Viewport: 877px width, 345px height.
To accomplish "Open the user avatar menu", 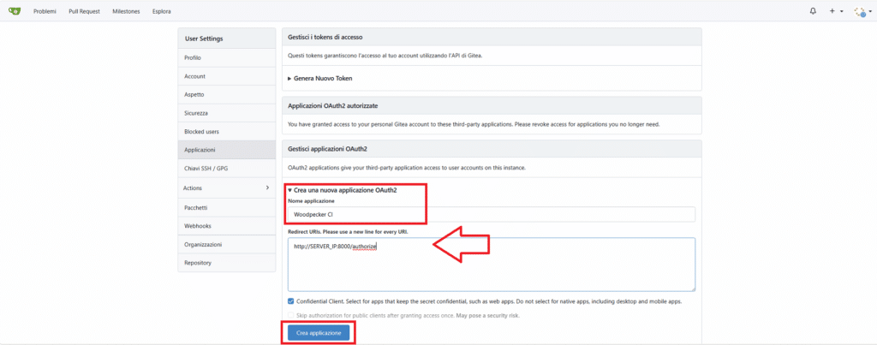I will coord(862,11).
